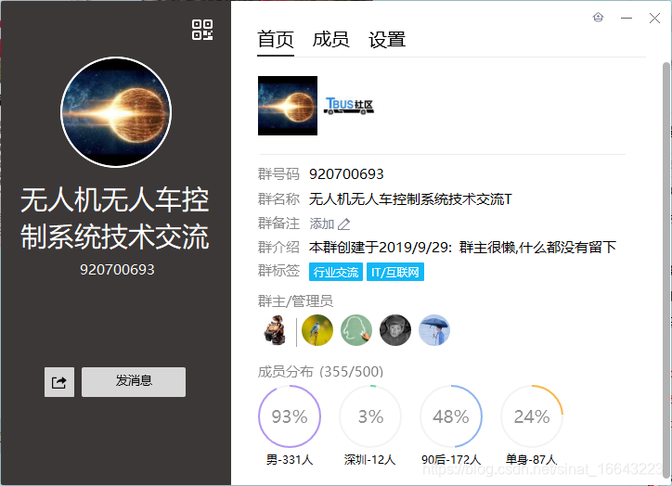The width and height of the screenshot is (672, 486).
Task: Click the home icon in title bar
Action: coord(599,18)
